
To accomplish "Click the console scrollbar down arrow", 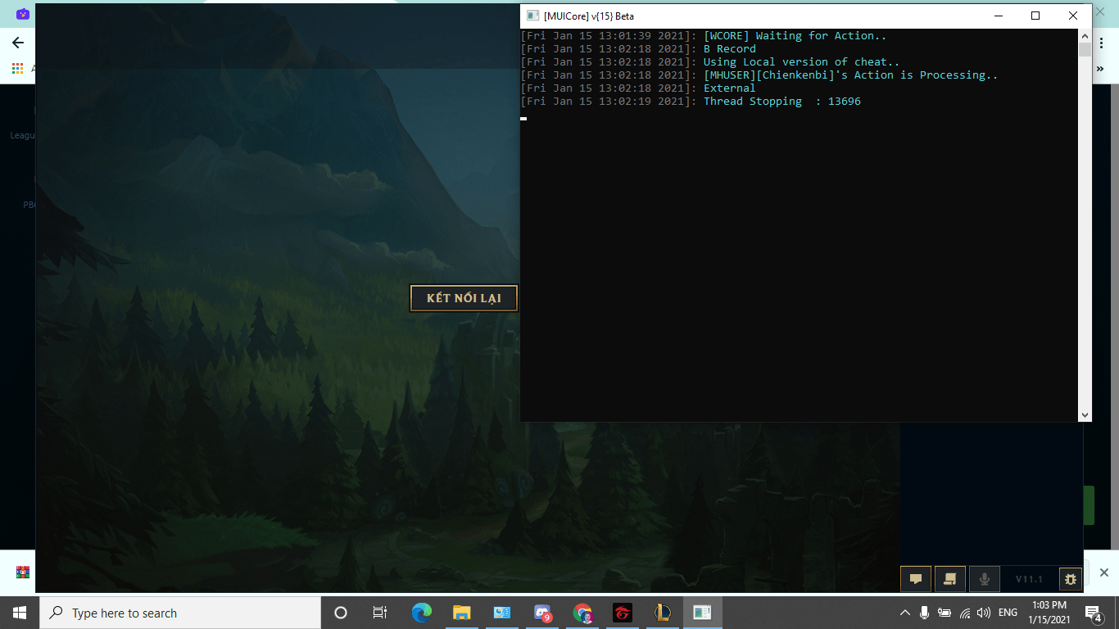I will pyautogui.click(x=1085, y=415).
